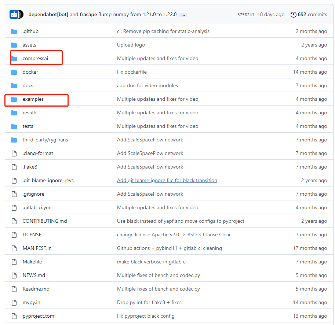Viewport: 335px width, 325px height.
Task: Open the results folder
Action: (x=30, y=113)
